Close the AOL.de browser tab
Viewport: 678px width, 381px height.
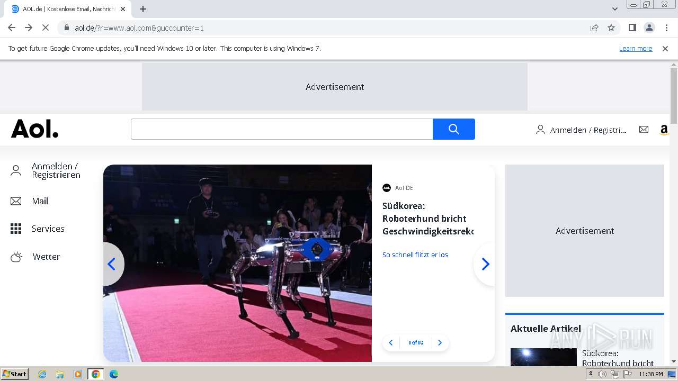point(123,9)
